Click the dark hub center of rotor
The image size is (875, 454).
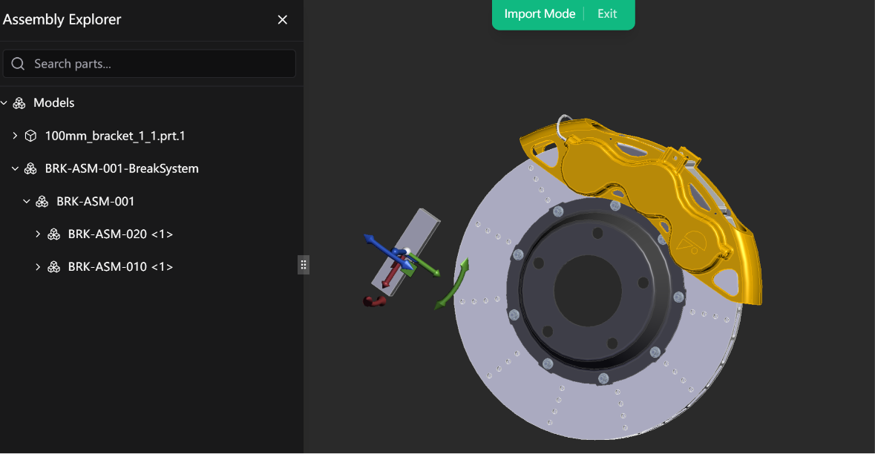coord(589,291)
